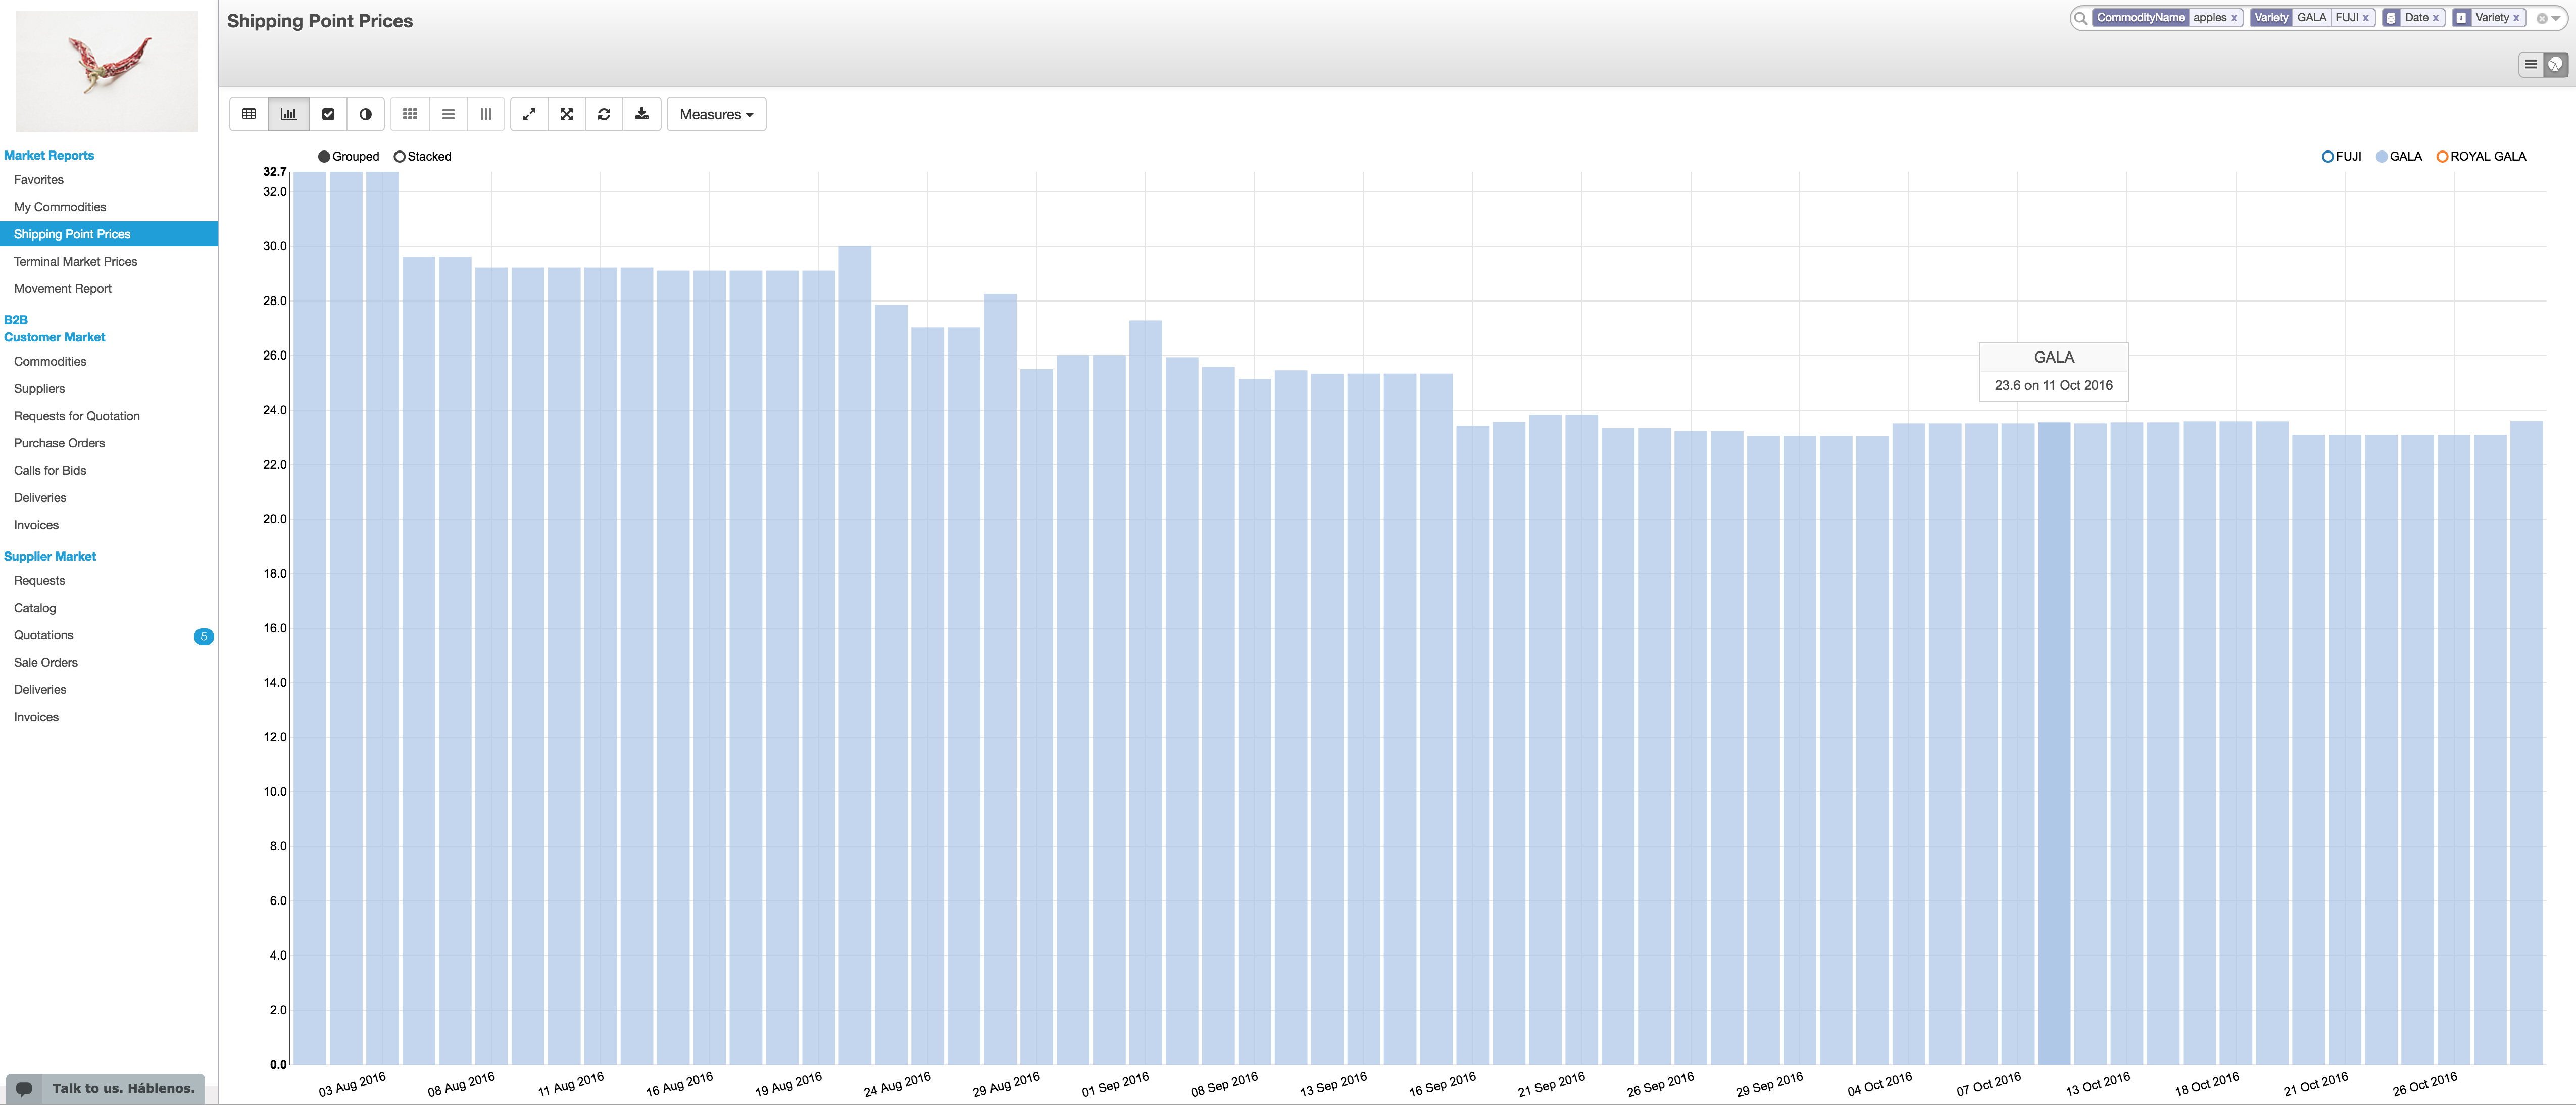Clear all search facets

point(2541,18)
